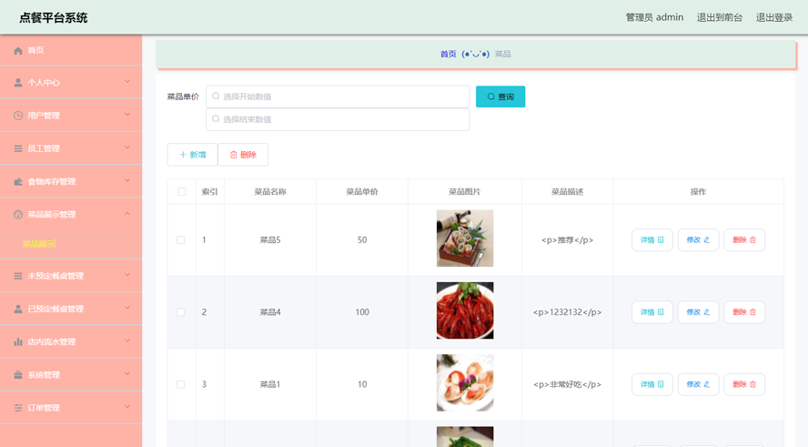
Task: Click the bar chart icon next to 店内流水管理
Action: (18, 341)
